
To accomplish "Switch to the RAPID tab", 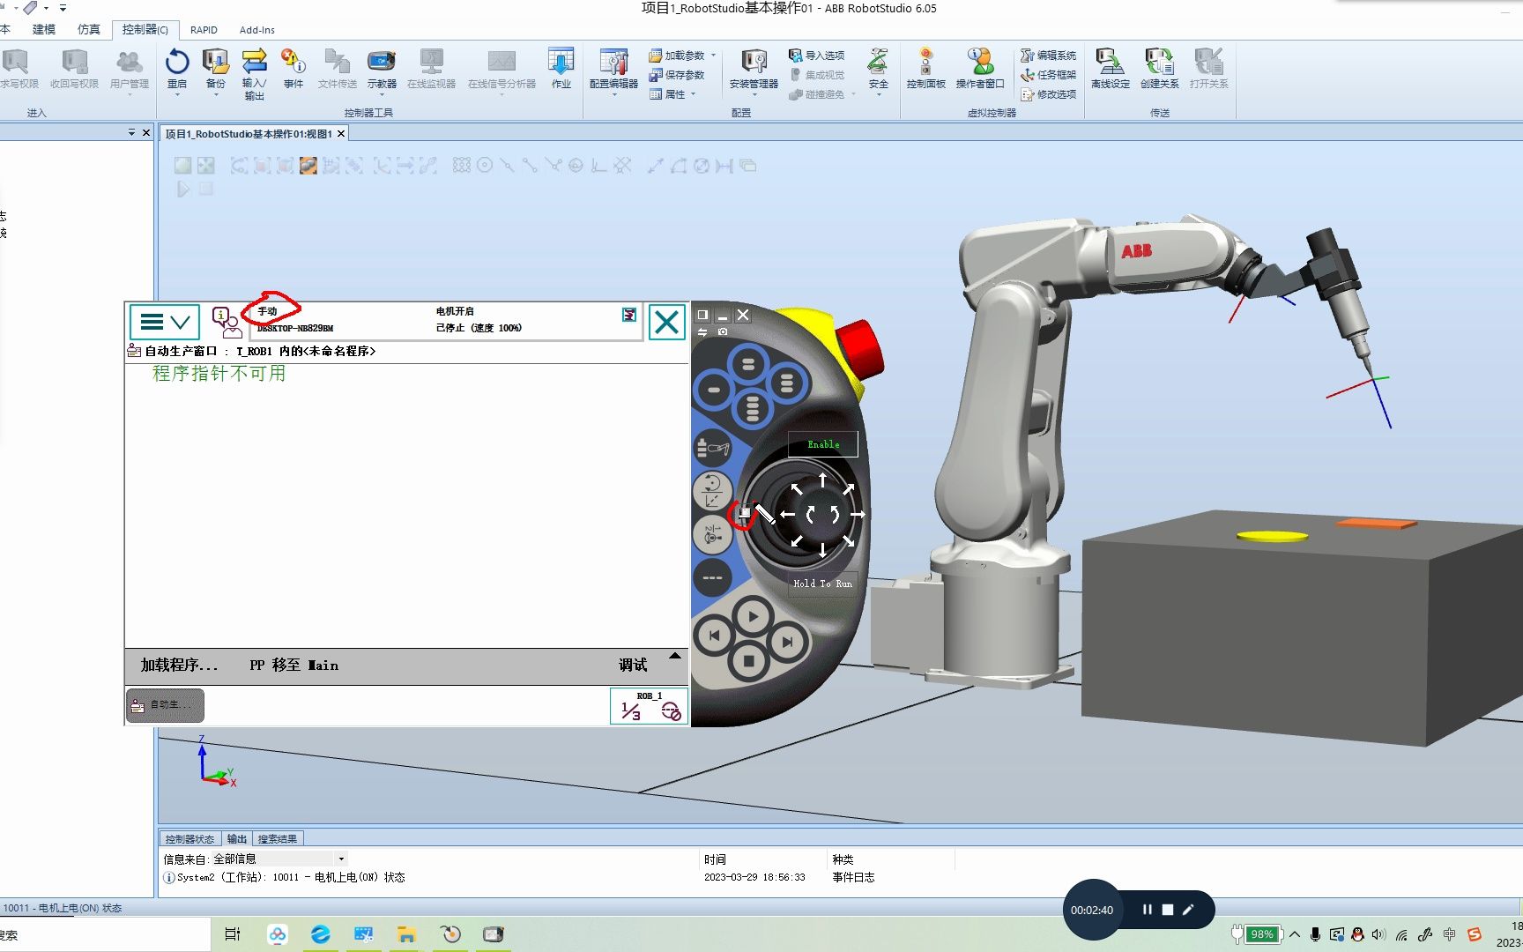I will pos(204,30).
